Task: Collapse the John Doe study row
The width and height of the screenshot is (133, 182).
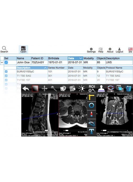Action: (2, 62)
